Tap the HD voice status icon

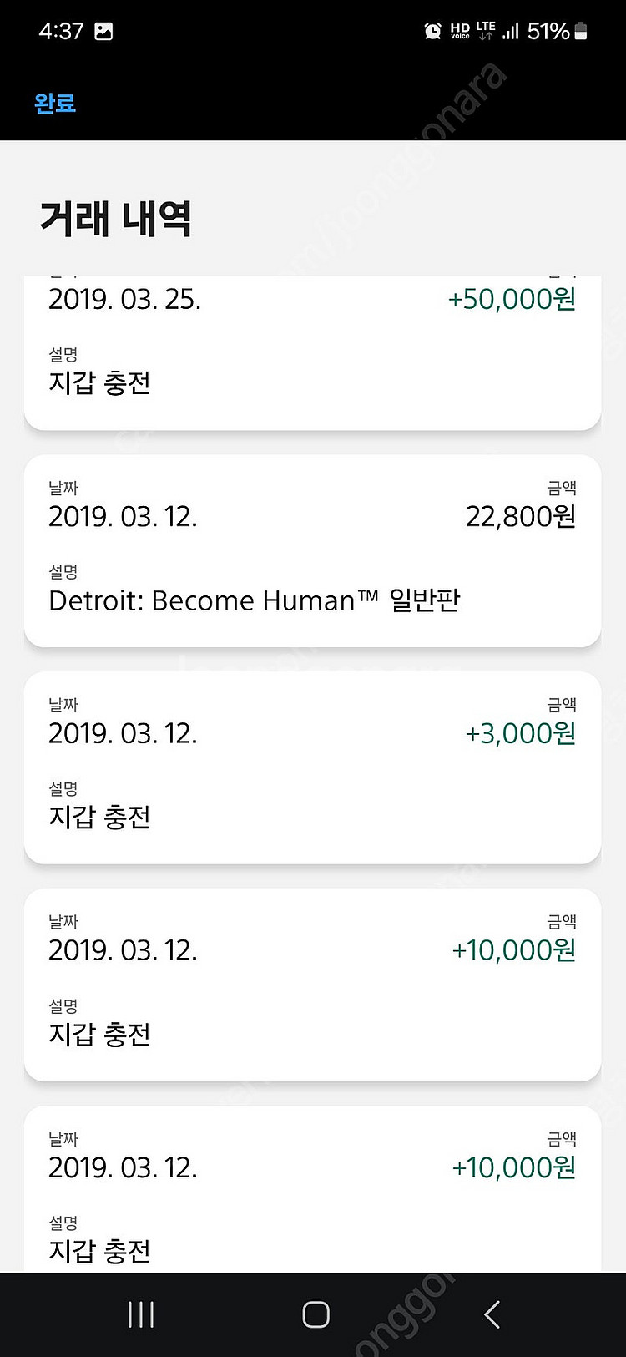(460, 32)
